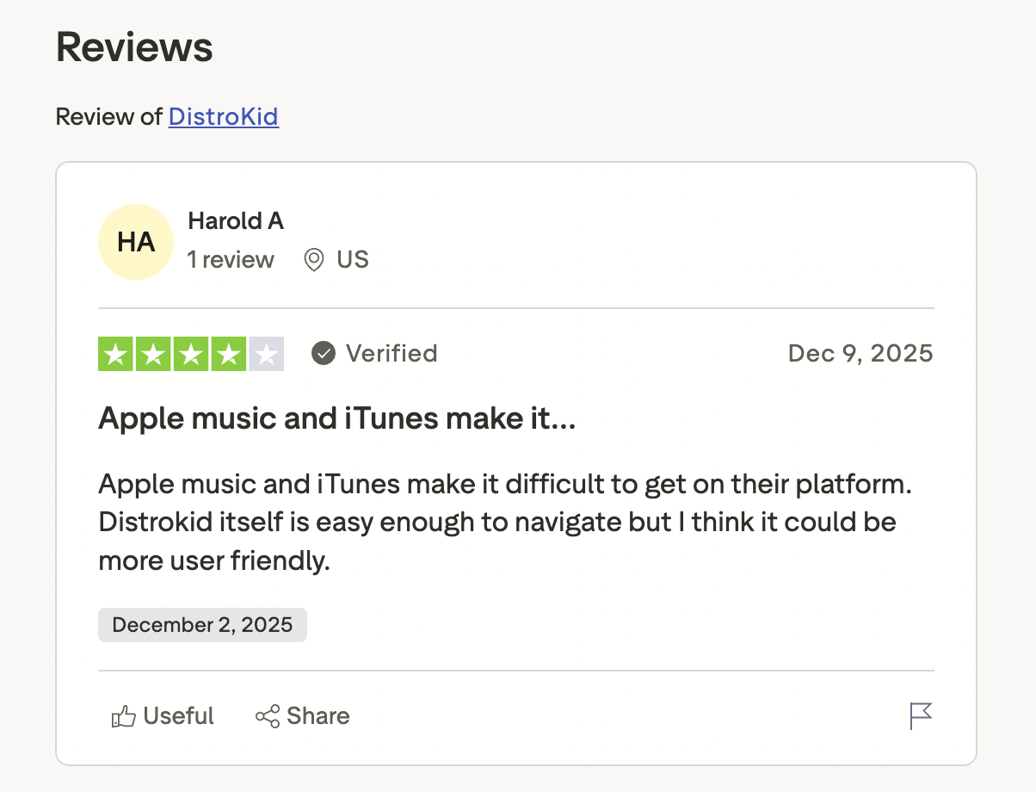The image size is (1036, 792).
Task: Flag this review using flag icon
Action: point(921,715)
